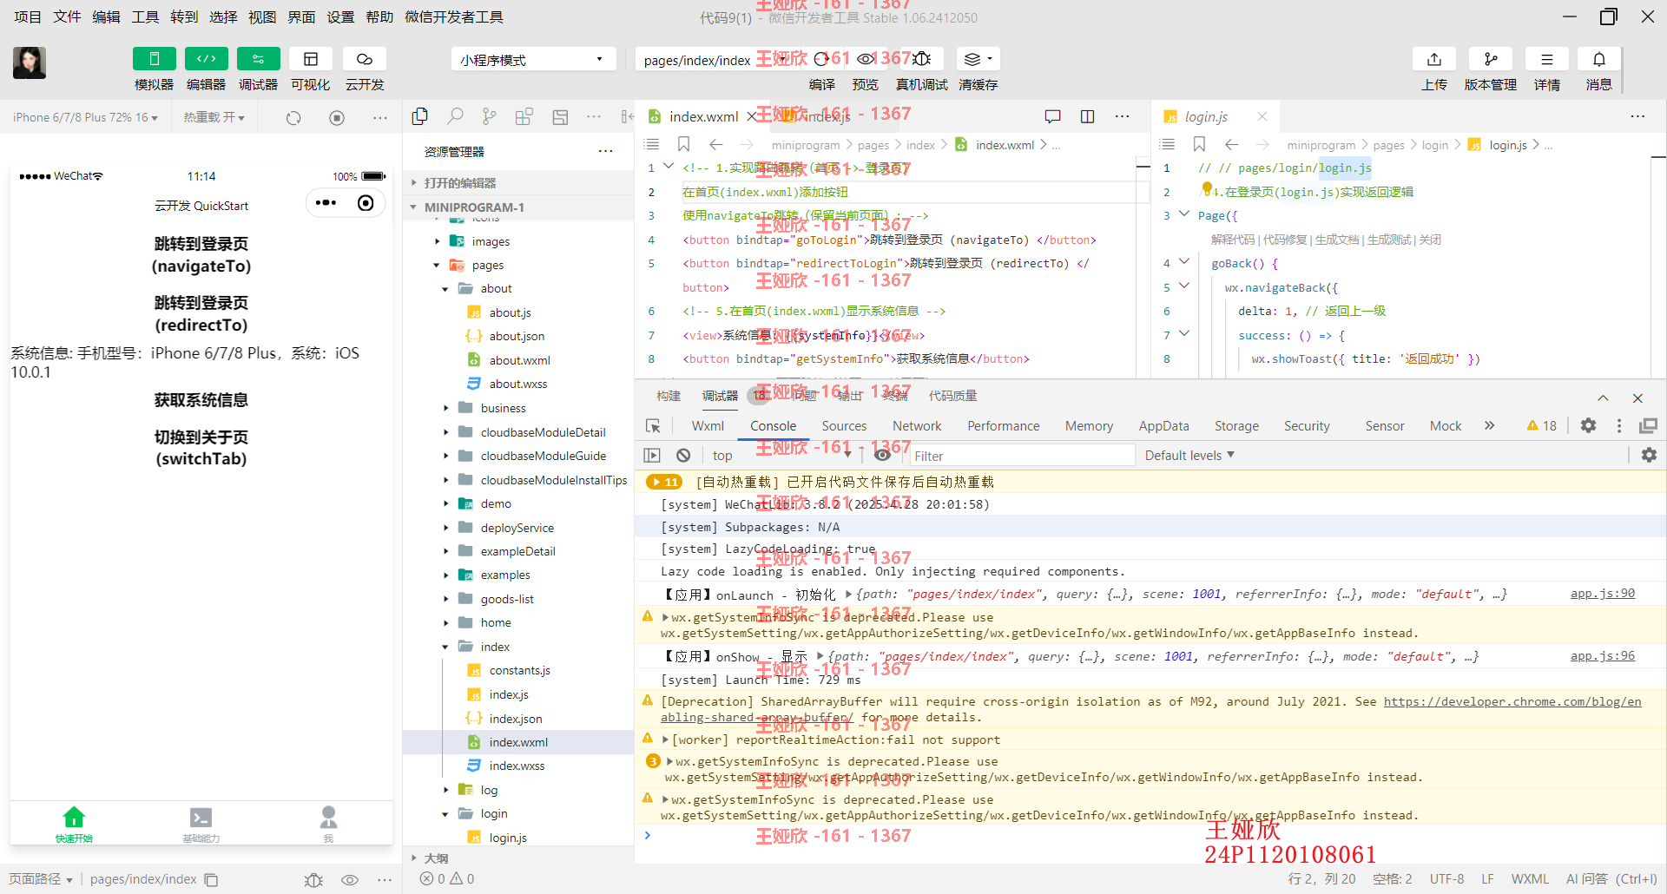
Task: Stop the simulator recording button
Action: pyautogui.click(x=337, y=117)
